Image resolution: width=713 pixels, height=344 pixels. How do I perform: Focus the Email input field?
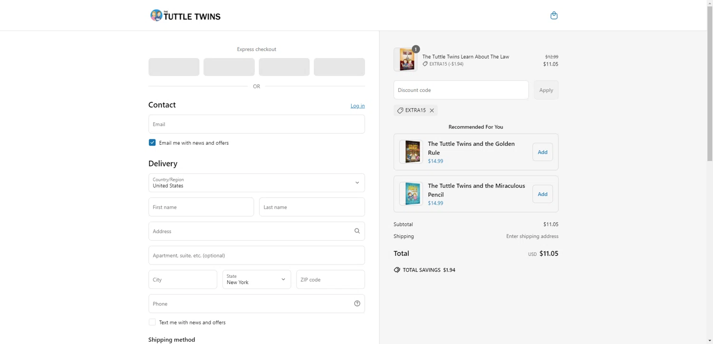pyautogui.click(x=257, y=124)
